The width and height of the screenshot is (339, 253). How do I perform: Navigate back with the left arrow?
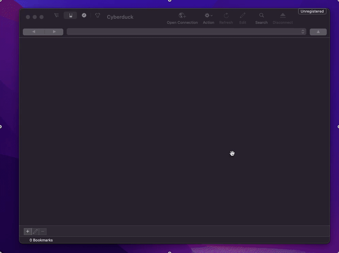click(34, 32)
